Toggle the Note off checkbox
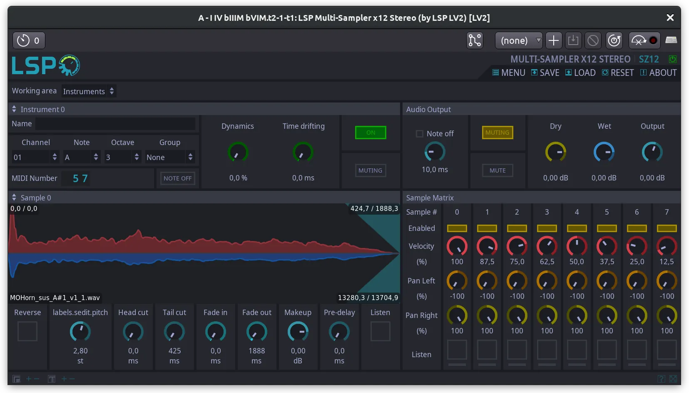This screenshot has height=393, width=689. (420, 134)
